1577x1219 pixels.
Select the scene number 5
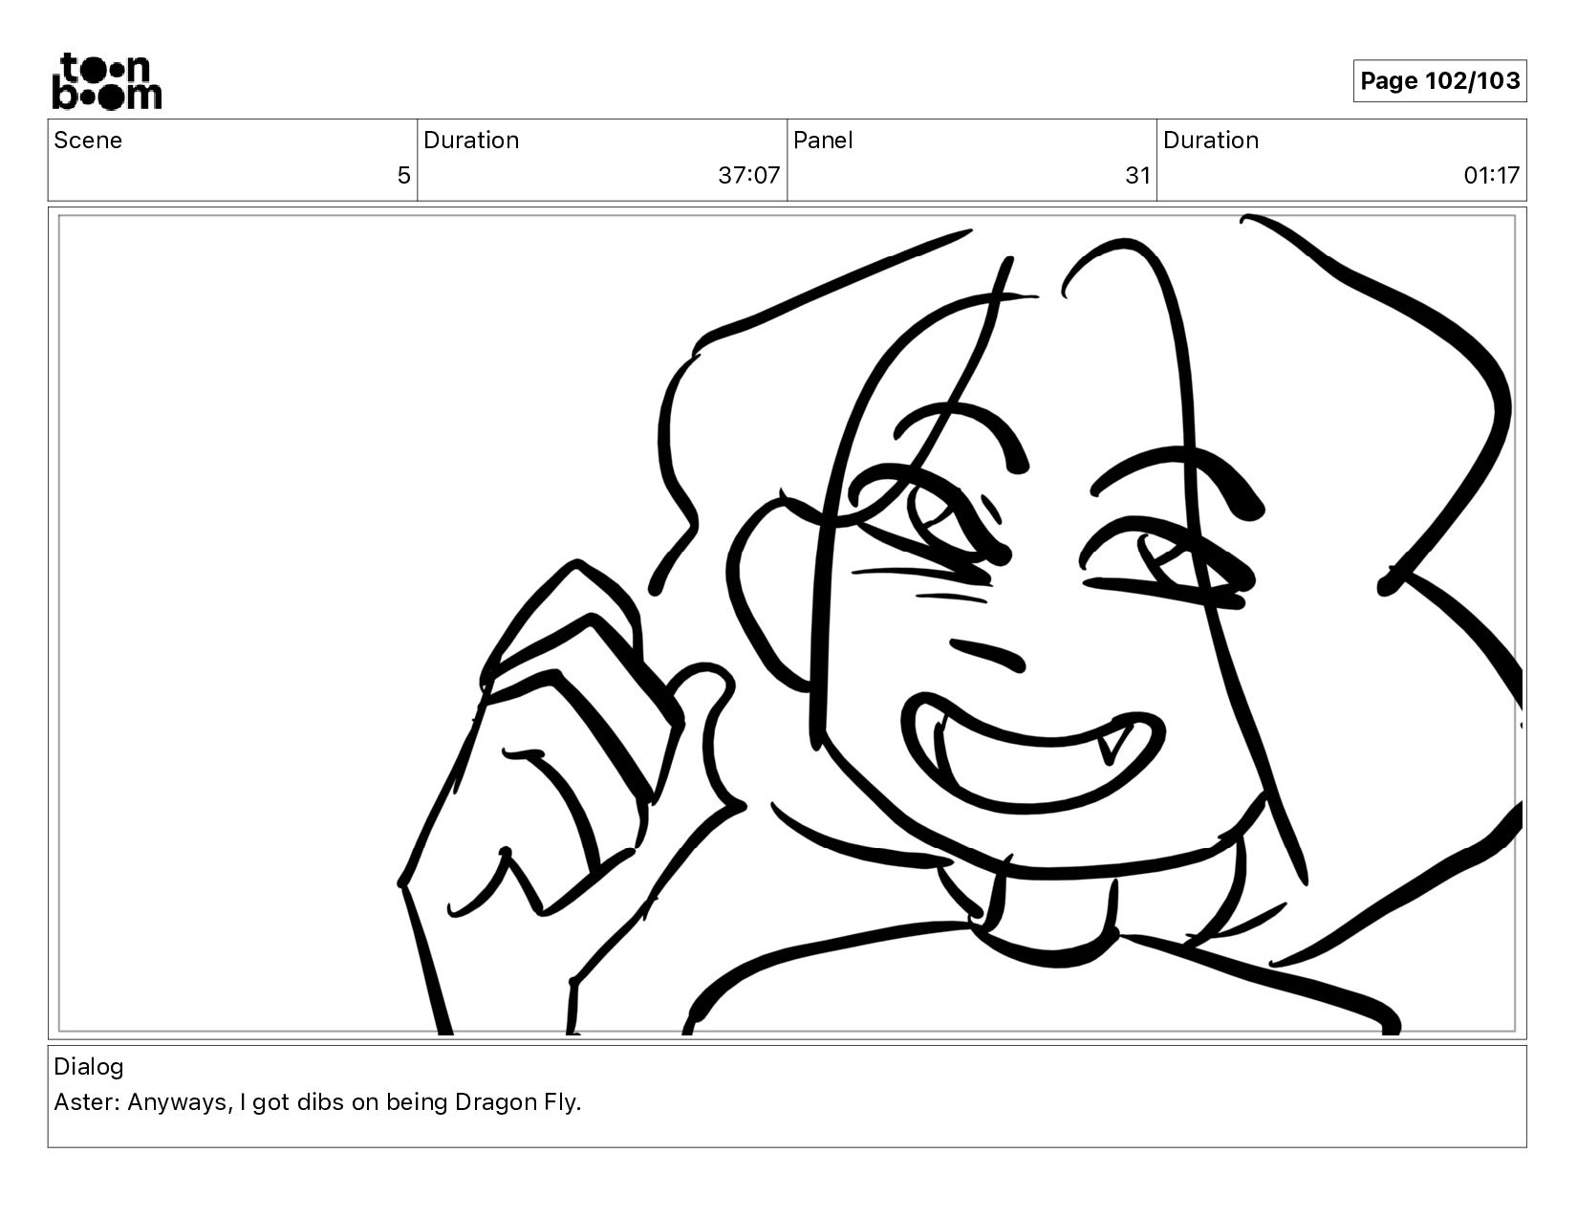pyautogui.click(x=403, y=176)
